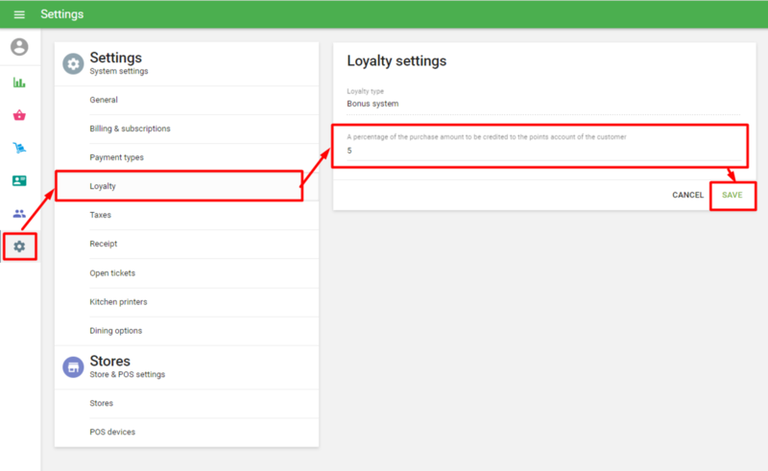Open the Items basket icon
Screen dimensions: 768x471
click(x=19, y=115)
